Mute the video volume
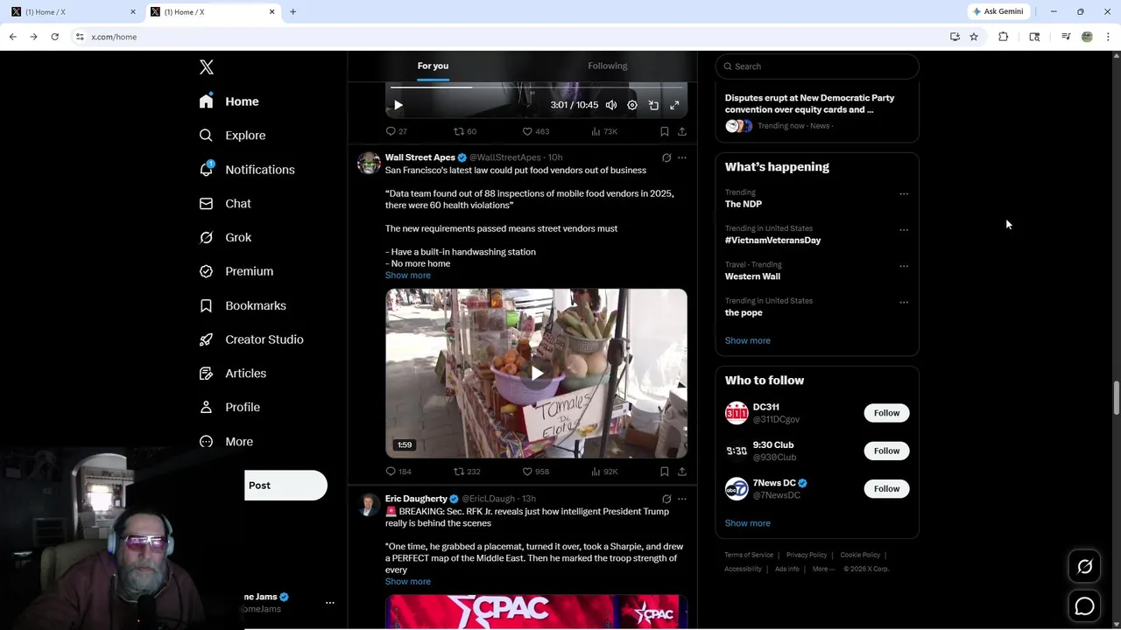Image resolution: width=1121 pixels, height=630 pixels. [x=611, y=105]
